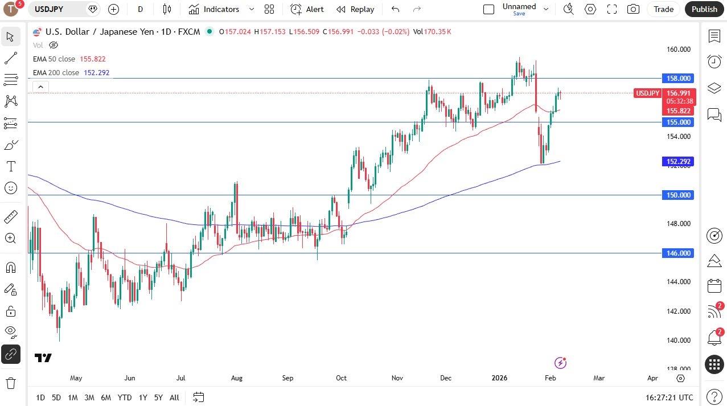Select the YTD range tab
727x406 pixels.
point(124,397)
